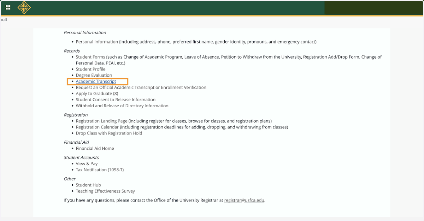Select the Personal Information italic heading

(85, 32)
